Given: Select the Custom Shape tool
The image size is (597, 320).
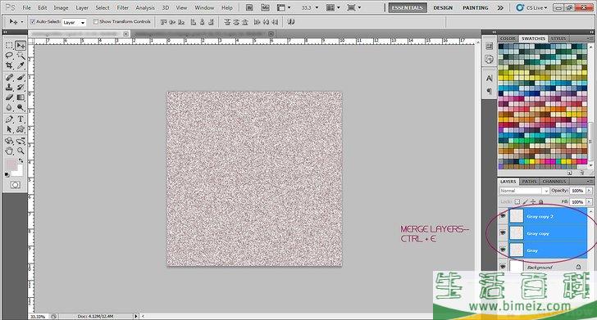Looking at the screenshot, I should pyautogui.click(x=21, y=129).
